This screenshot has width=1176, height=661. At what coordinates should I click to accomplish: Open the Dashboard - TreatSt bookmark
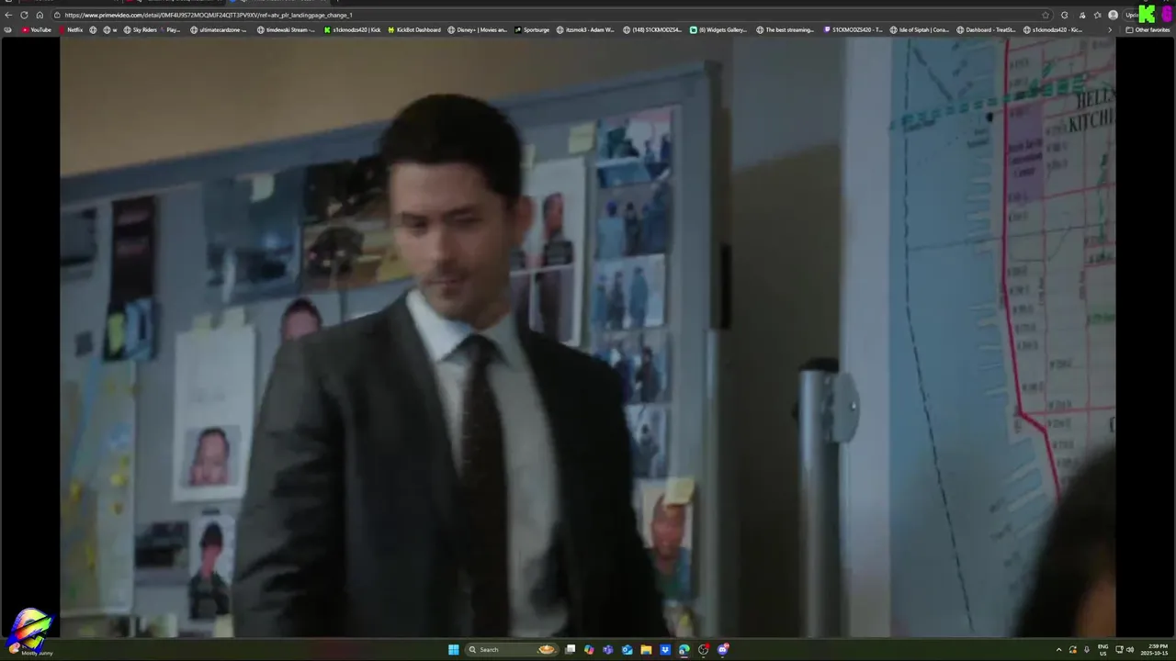986,29
